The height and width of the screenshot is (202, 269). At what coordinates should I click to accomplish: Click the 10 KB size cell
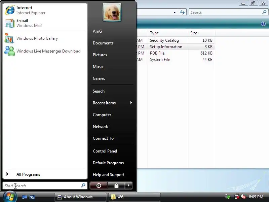pyautogui.click(x=207, y=40)
